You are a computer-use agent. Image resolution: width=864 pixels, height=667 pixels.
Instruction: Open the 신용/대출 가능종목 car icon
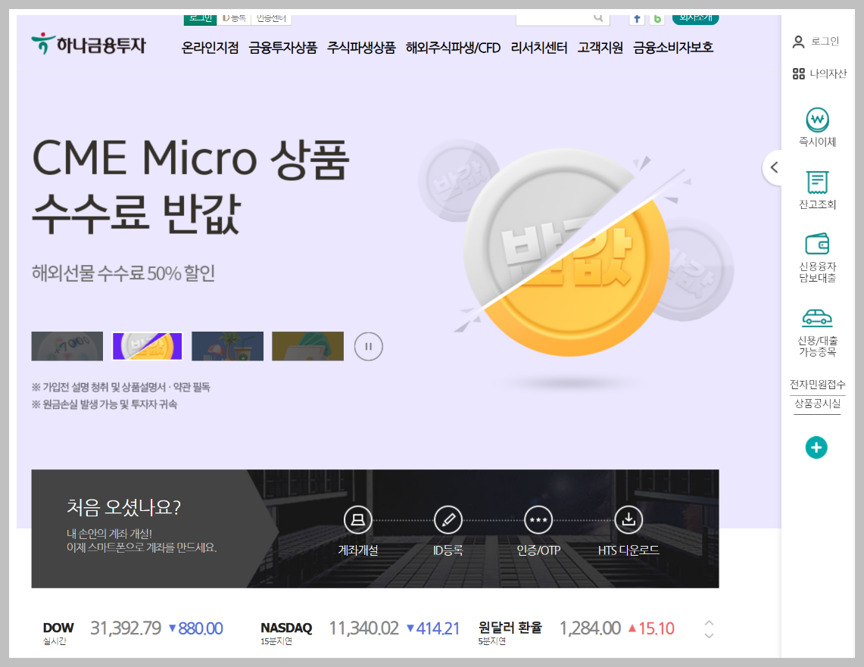click(x=817, y=318)
